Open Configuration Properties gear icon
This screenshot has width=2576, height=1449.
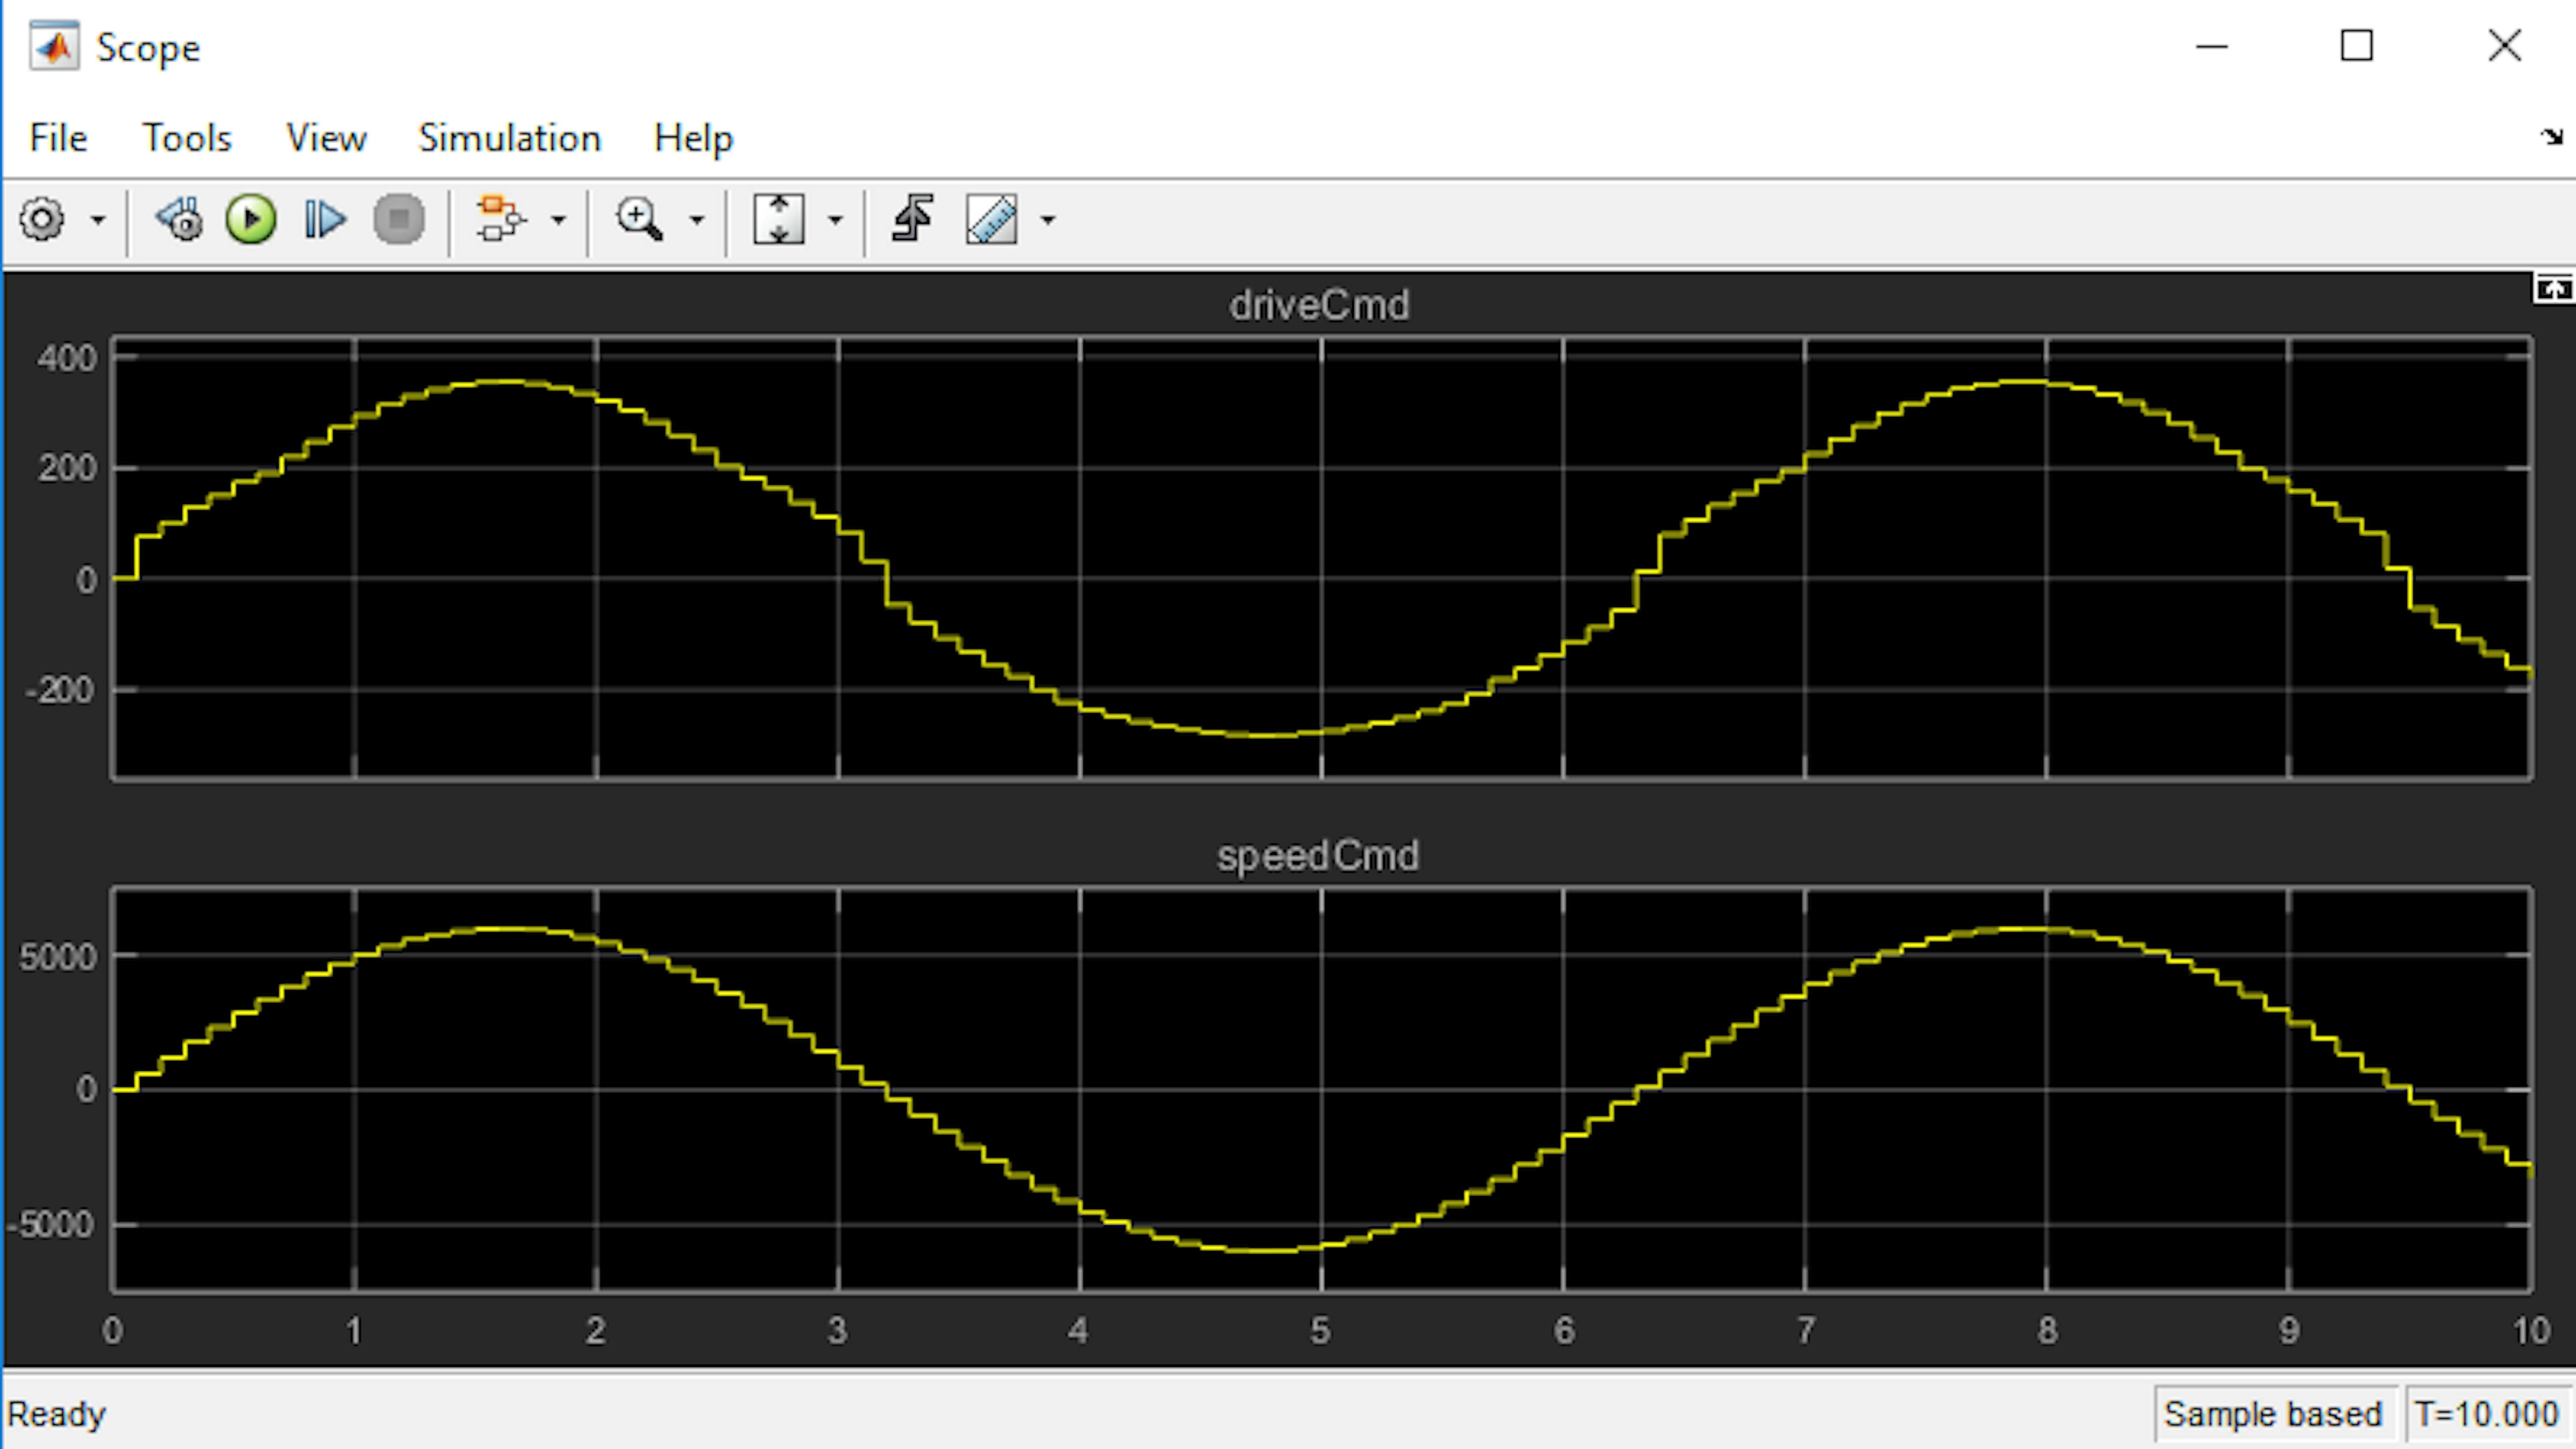click(42, 219)
